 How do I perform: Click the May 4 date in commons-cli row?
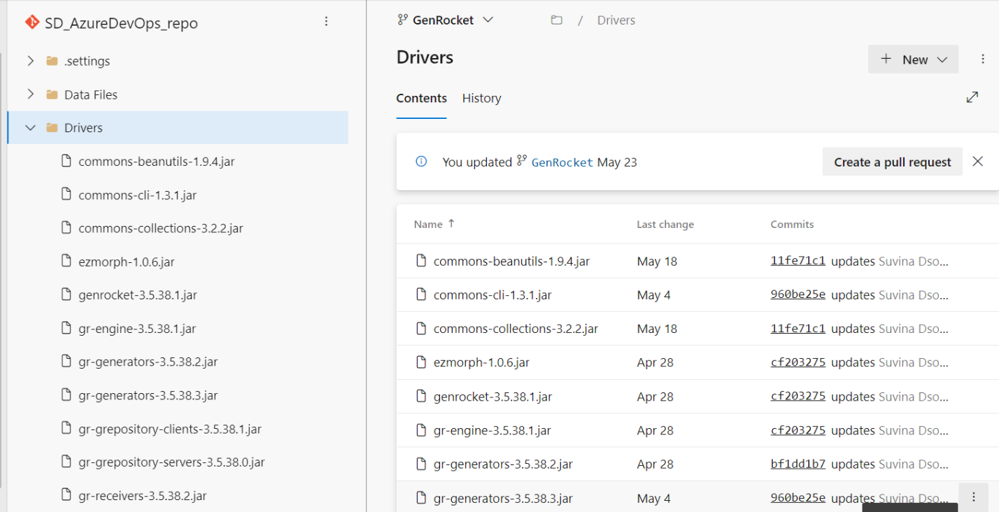click(x=653, y=295)
